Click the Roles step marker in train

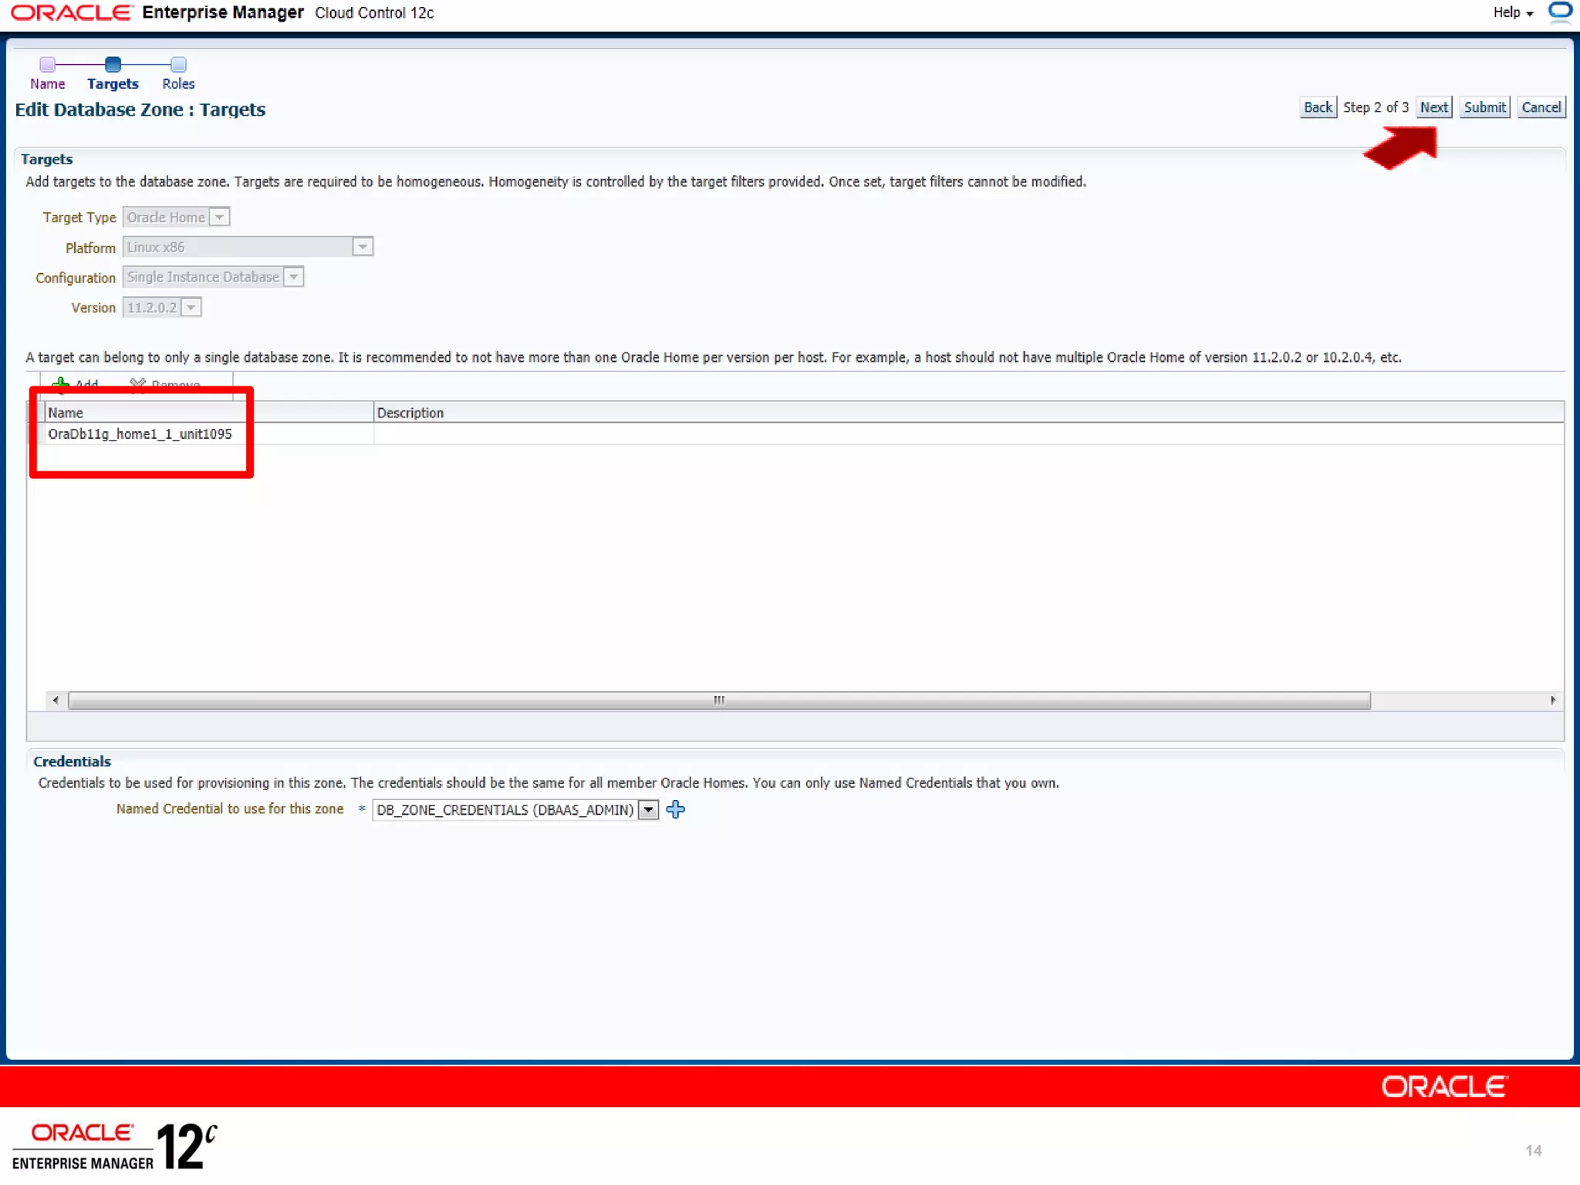tap(178, 64)
